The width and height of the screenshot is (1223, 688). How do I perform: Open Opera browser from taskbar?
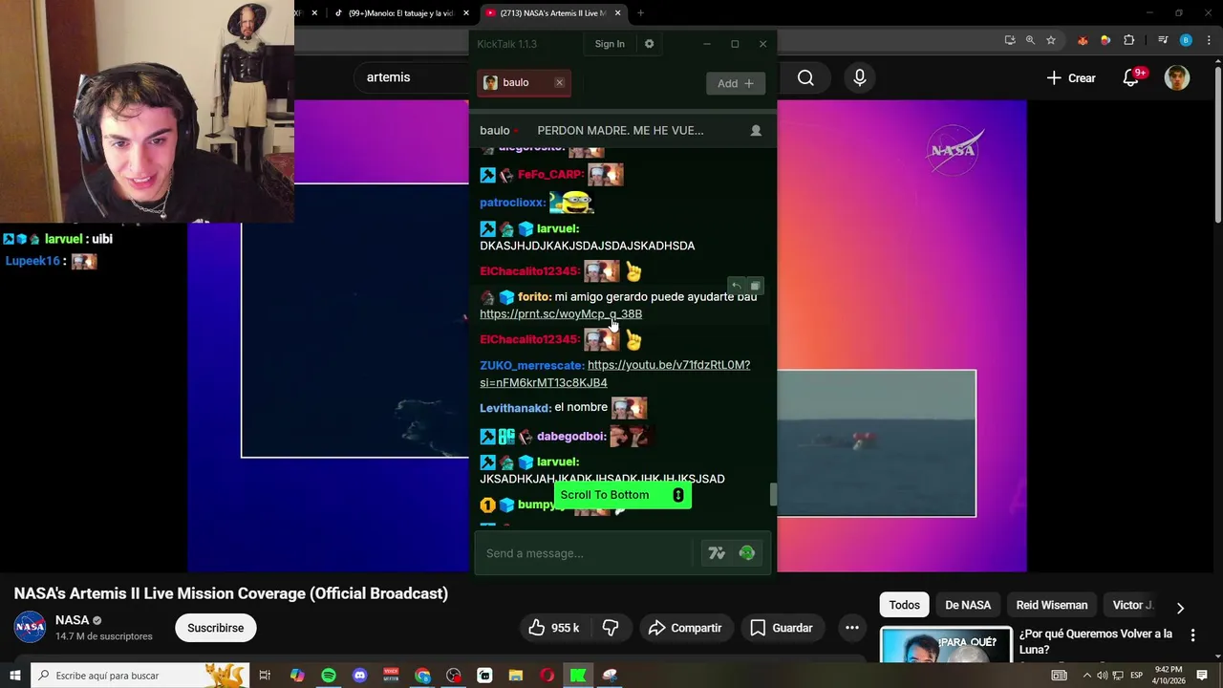pyautogui.click(x=547, y=676)
